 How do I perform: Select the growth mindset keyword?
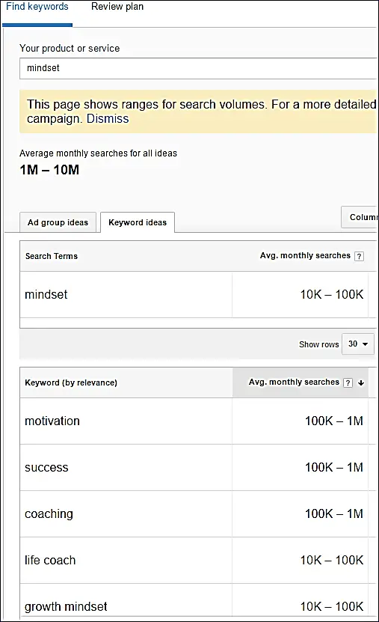(66, 606)
